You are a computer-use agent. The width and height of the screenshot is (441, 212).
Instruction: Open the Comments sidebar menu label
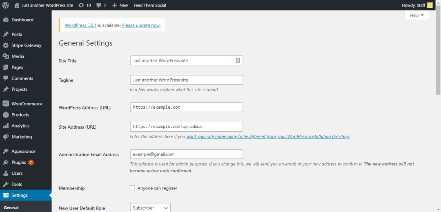pos(22,78)
